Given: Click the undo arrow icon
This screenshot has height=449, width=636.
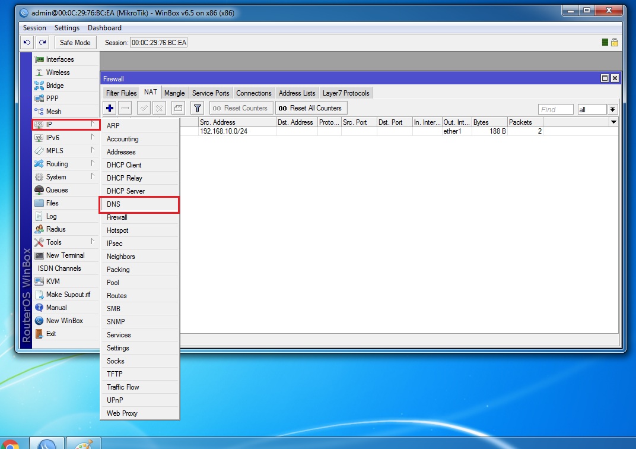Looking at the screenshot, I should click(x=27, y=43).
